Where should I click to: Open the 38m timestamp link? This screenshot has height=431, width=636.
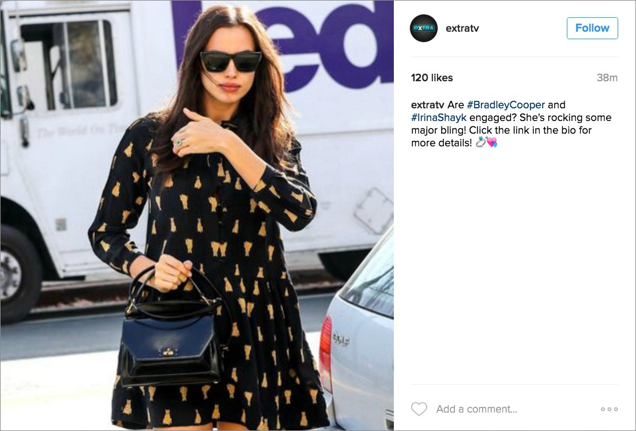click(x=607, y=77)
